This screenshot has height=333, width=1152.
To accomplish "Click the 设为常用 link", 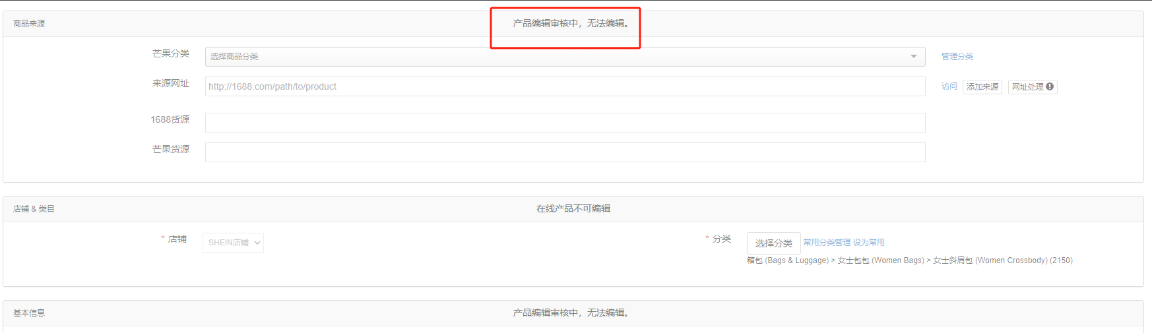I will tap(869, 243).
